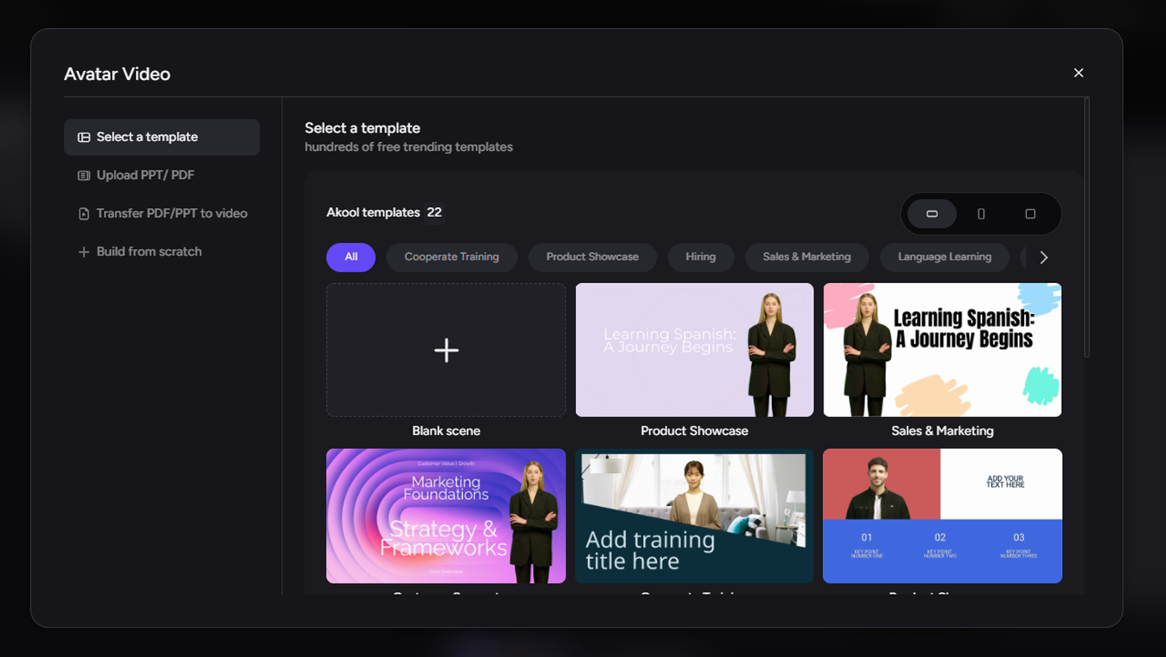
Task: Close the Avatar Video dialog
Action: (1079, 73)
